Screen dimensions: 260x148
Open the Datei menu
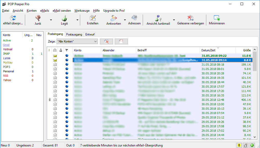pos(5,11)
